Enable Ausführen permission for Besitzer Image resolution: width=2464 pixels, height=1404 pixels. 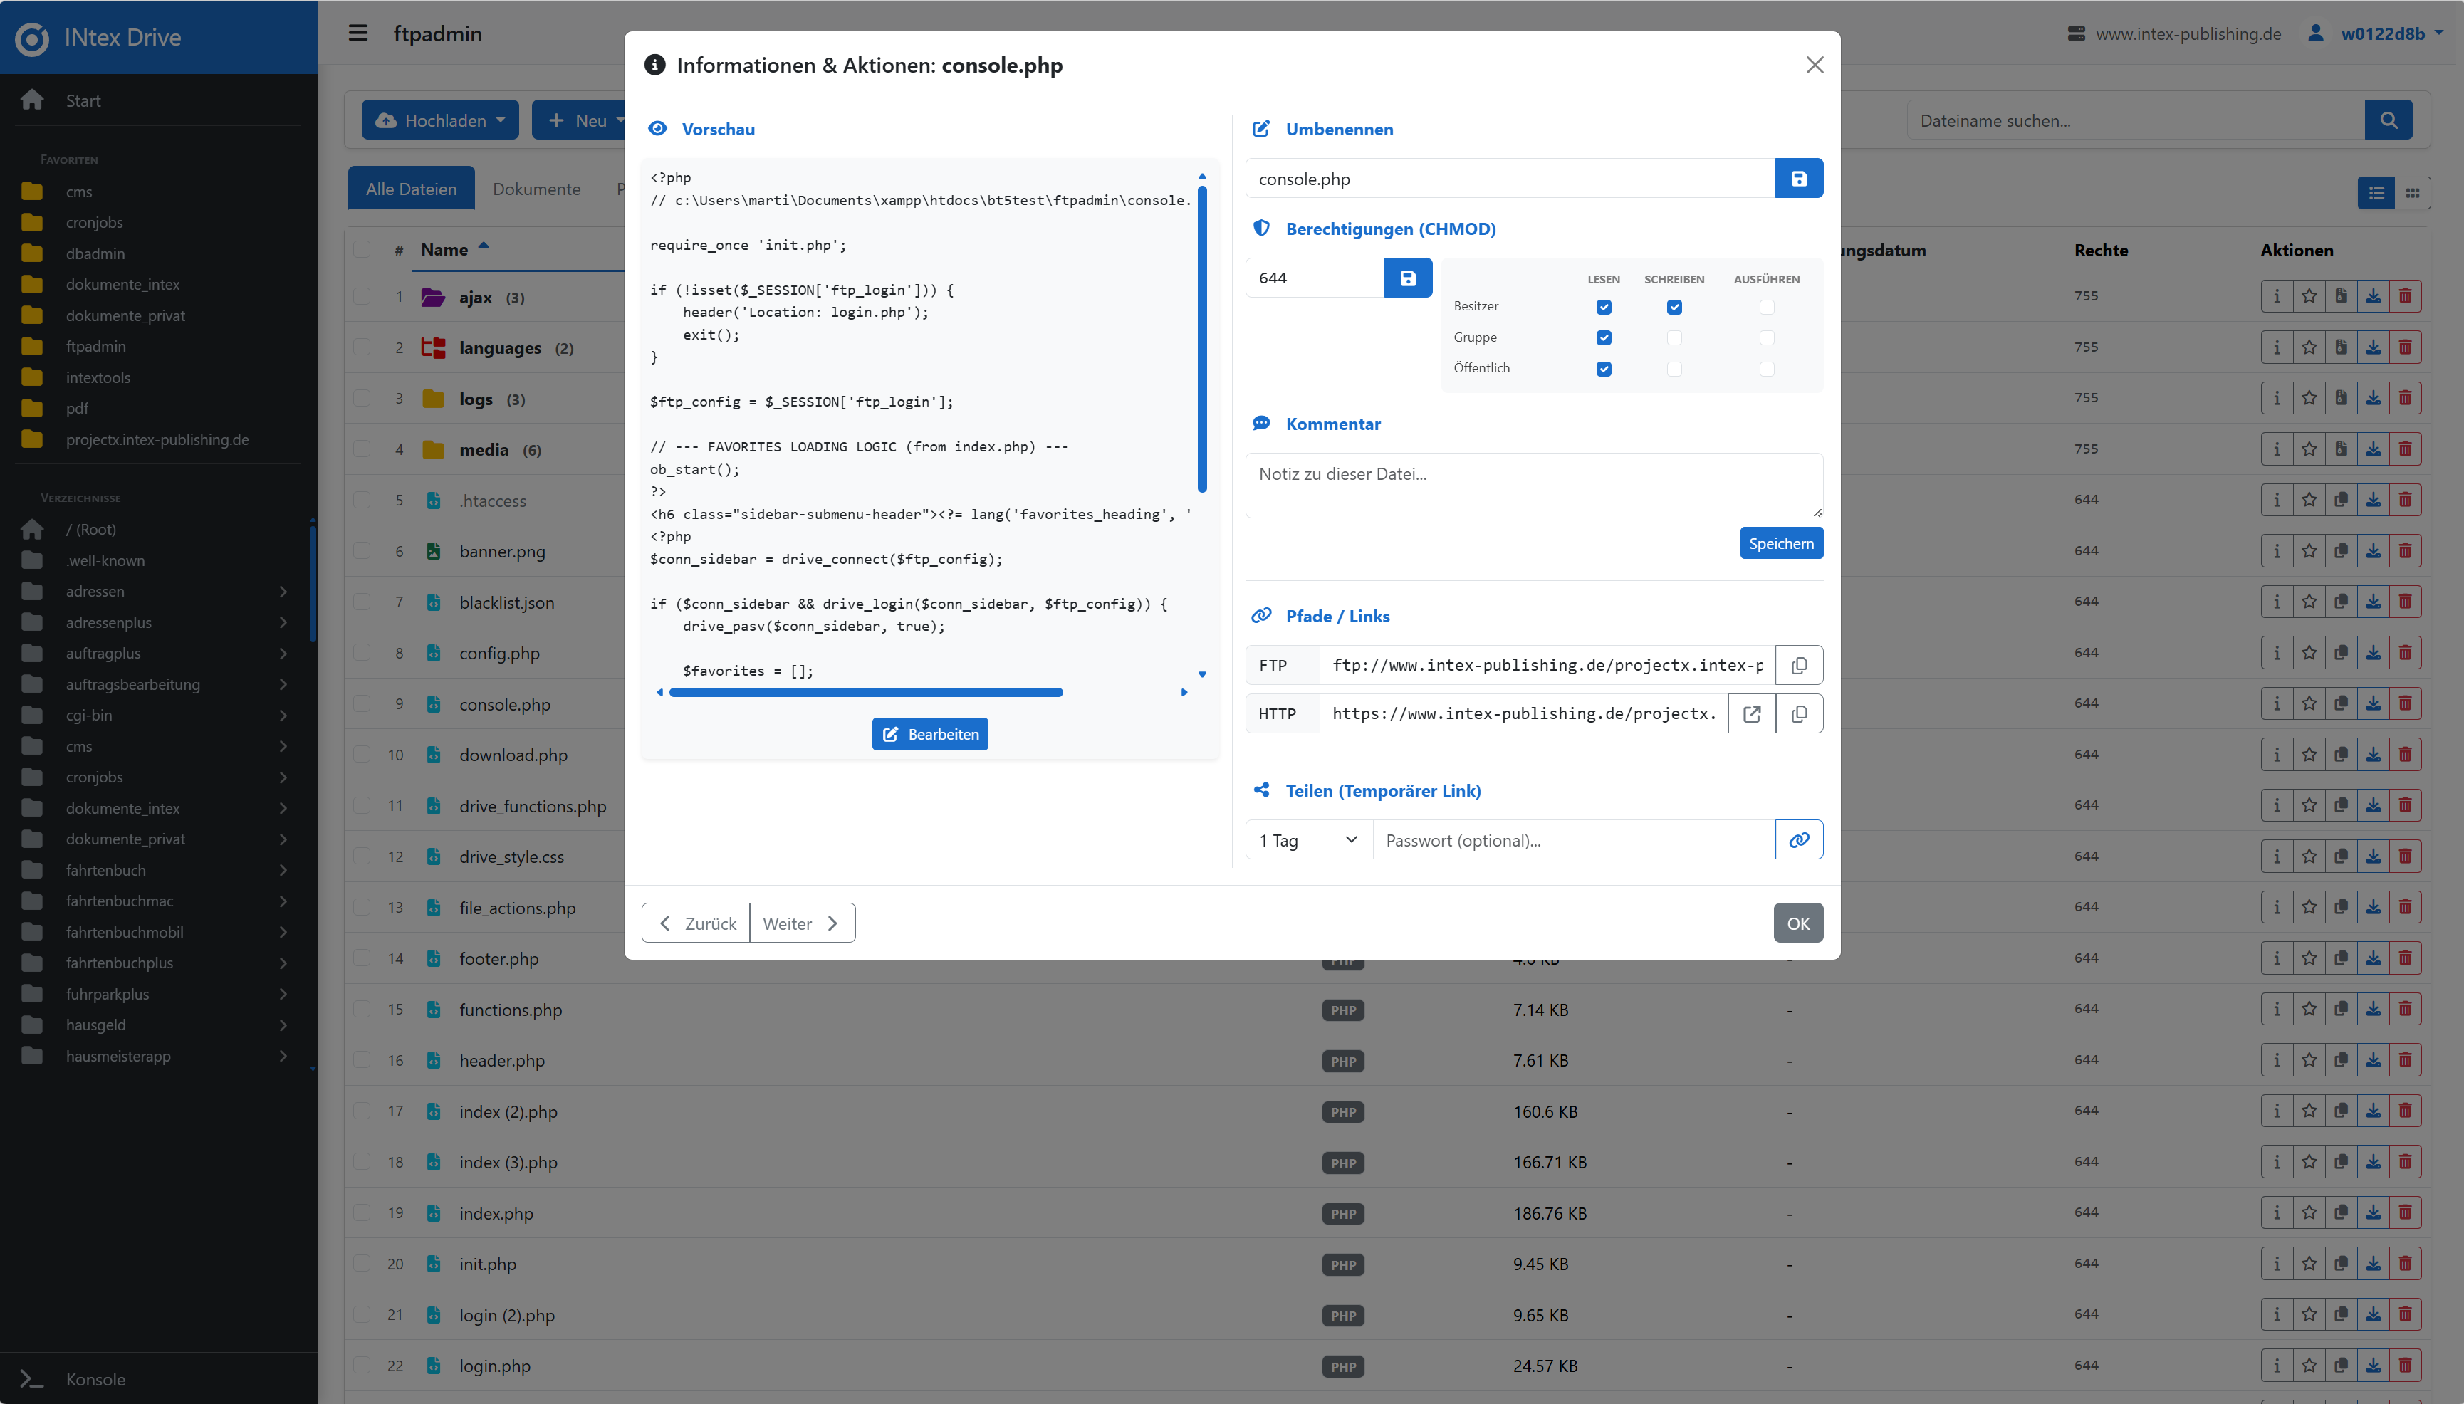coord(1766,307)
